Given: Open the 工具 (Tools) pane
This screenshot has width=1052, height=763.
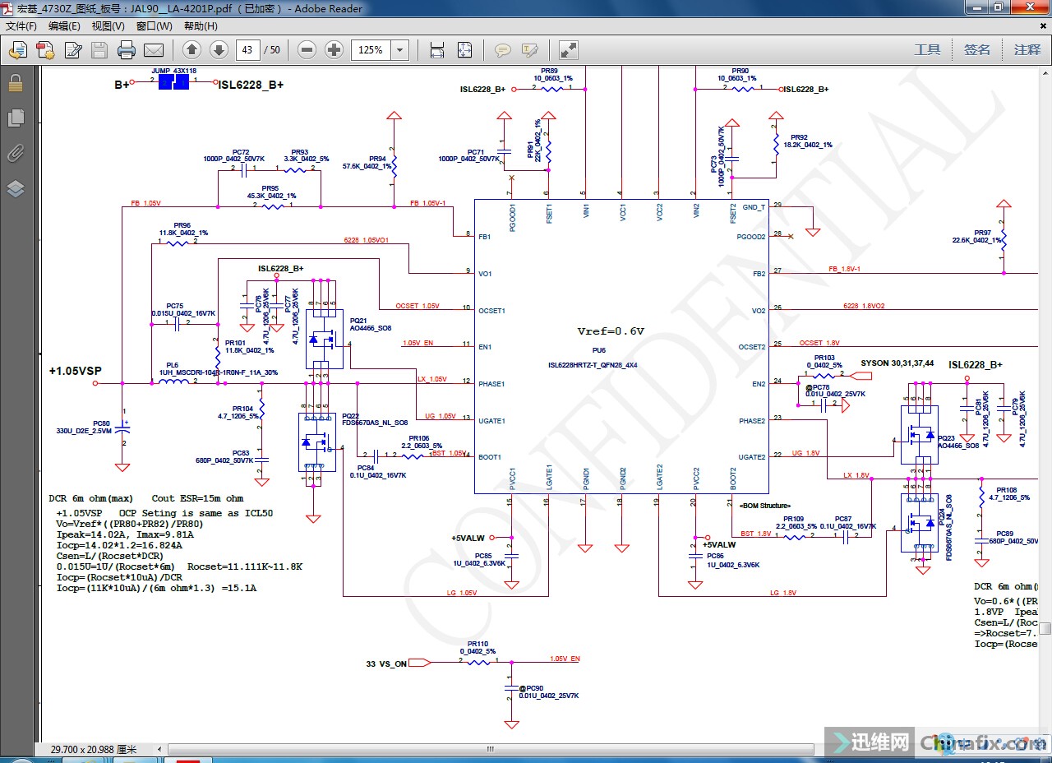Looking at the screenshot, I should (x=927, y=50).
